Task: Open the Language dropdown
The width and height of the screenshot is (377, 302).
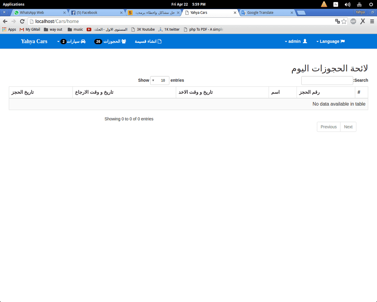Action: click(x=331, y=42)
